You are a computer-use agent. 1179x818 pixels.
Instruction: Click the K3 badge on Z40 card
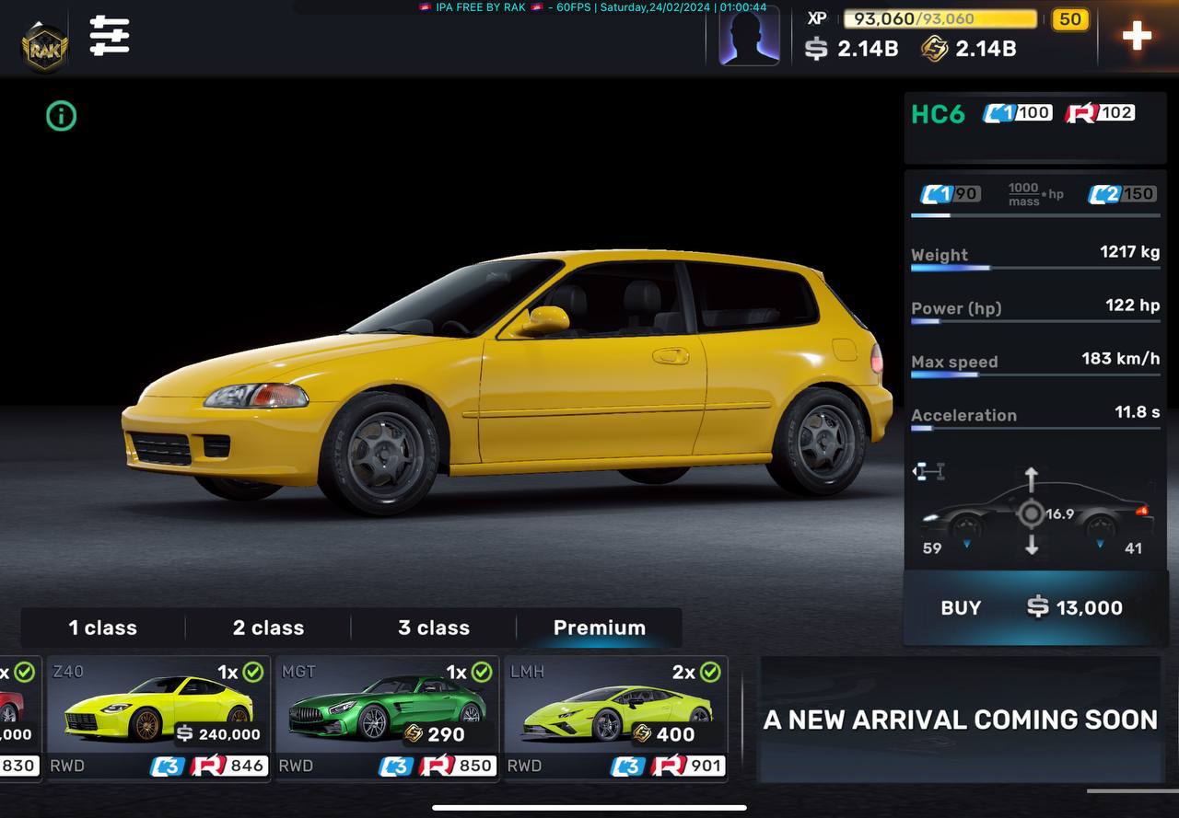(x=167, y=766)
